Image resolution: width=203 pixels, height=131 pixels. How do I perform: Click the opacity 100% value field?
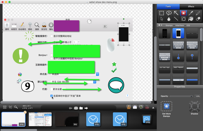coord(197,96)
